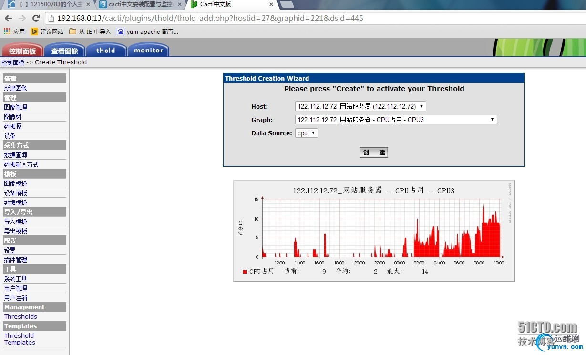Open 插件管理 in the sidebar

pos(16,260)
